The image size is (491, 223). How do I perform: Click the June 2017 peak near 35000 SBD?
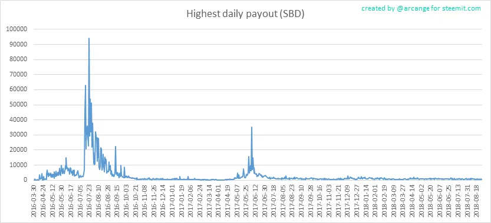coord(252,127)
